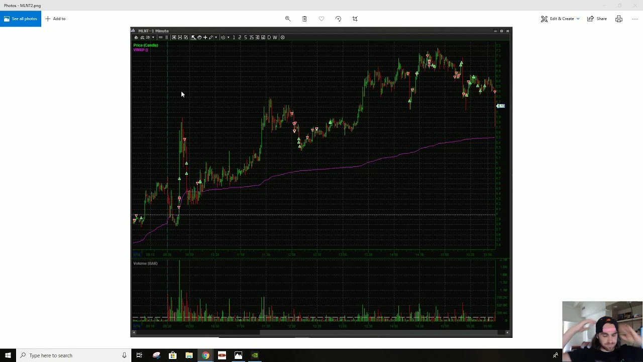Open See all photos

[x=21, y=19]
